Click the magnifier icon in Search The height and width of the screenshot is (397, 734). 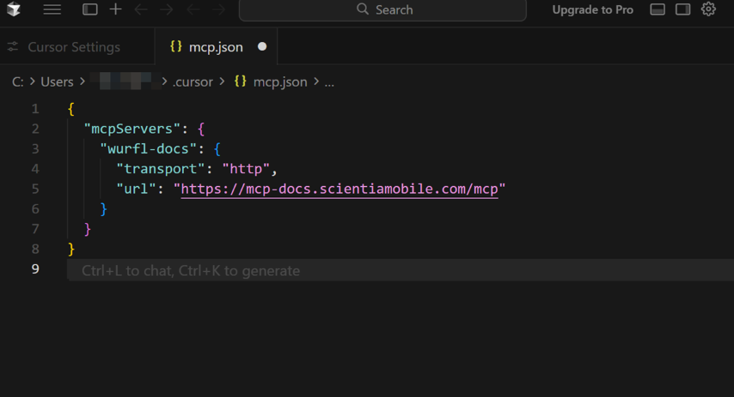[x=363, y=9]
